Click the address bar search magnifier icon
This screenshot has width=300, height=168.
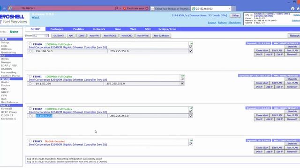coord(116,8)
